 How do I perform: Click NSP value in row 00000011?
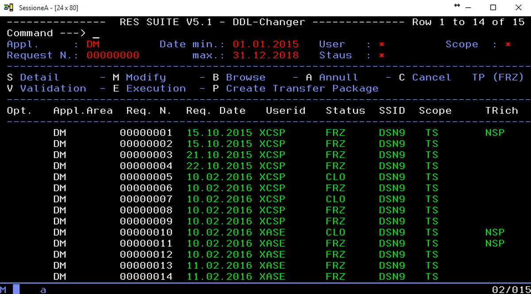coord(495,243)
